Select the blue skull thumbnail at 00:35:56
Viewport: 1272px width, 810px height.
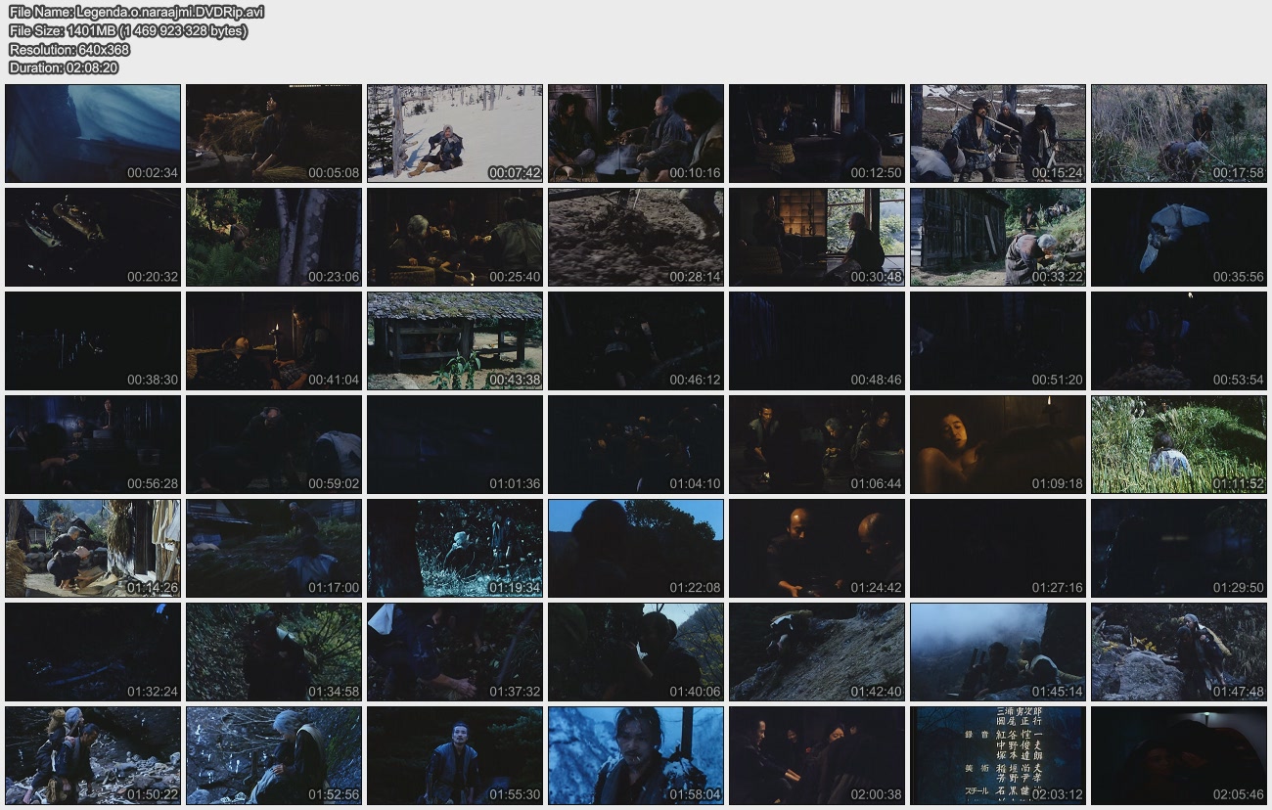click(1179, 237)
